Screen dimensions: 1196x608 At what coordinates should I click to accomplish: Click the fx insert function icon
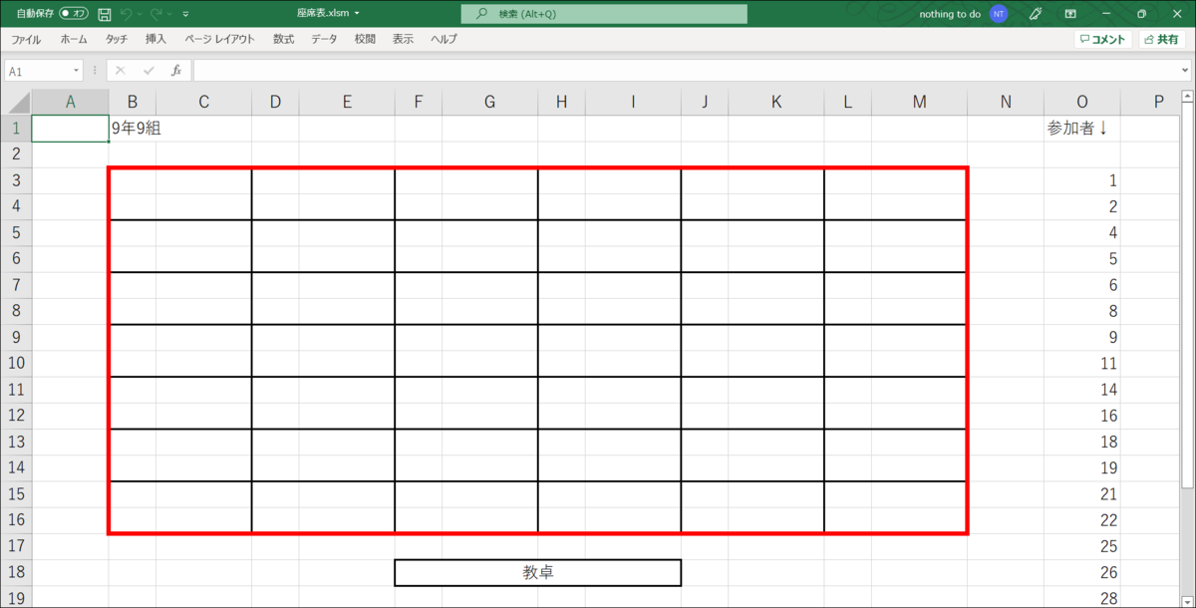coord(176,71)
